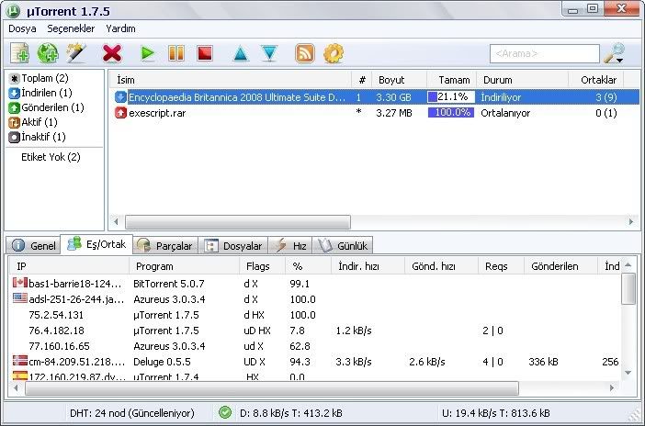Sort torrents by Tamam column header
The image size is (645, 426).
point(452,80)
